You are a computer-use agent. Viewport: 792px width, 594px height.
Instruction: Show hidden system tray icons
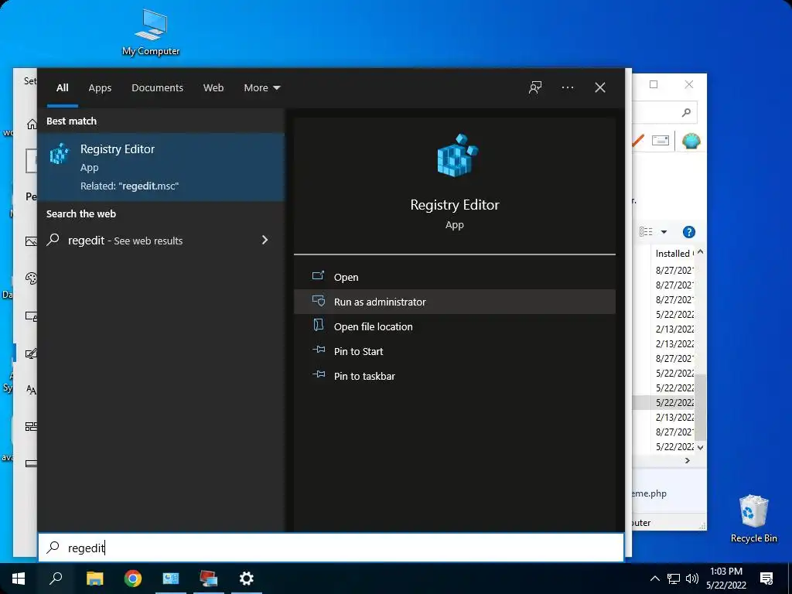(654, 579)
